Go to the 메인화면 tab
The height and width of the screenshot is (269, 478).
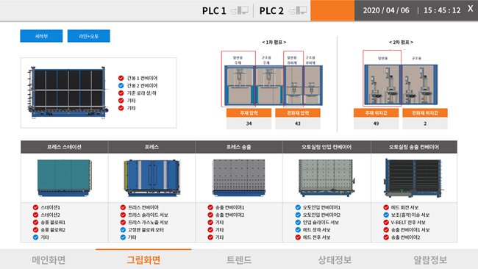point(48,259)
